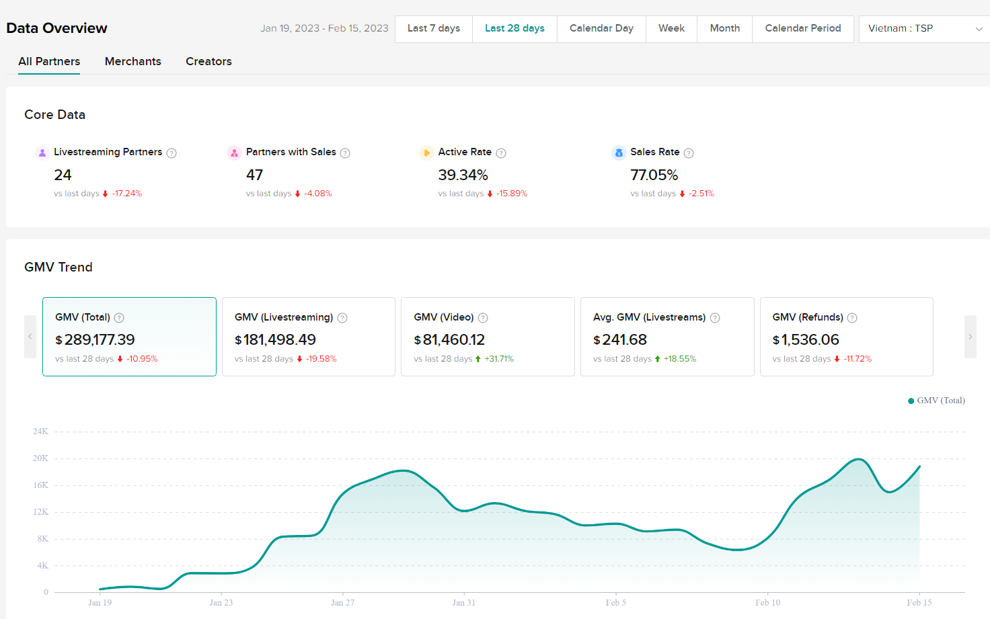Open the Vietnam : TSP region dropdown
The width and height of the screenshot is (990, 619).
tap(924, 29)
